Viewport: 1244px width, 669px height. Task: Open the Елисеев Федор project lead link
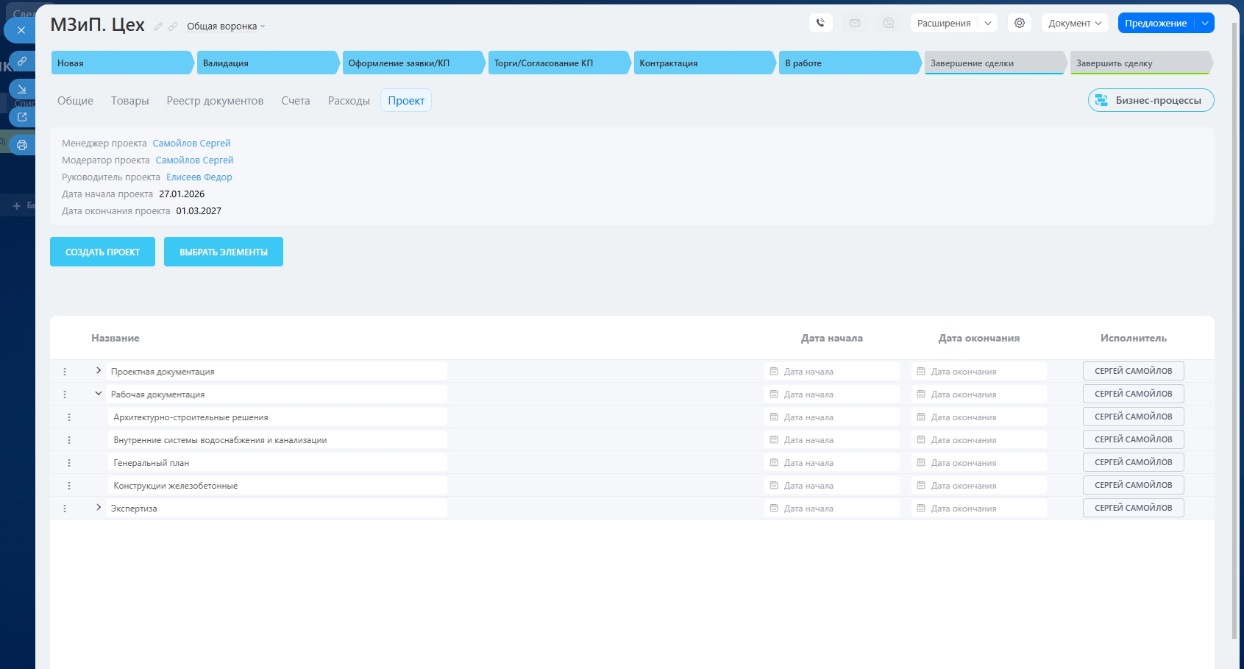tap(199, 177)
